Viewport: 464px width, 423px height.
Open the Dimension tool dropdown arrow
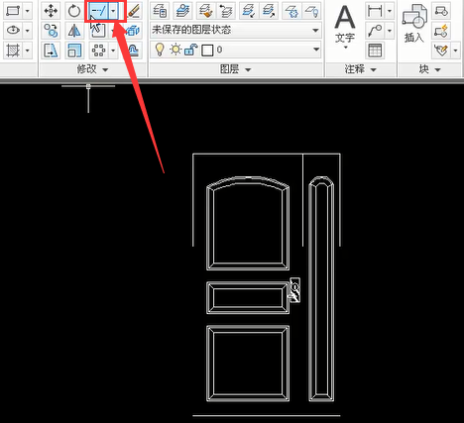coord(390,11)
